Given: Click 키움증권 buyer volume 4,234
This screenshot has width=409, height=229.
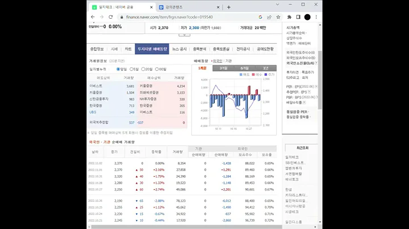Looking at the screenshot, I should coord(181,86).
